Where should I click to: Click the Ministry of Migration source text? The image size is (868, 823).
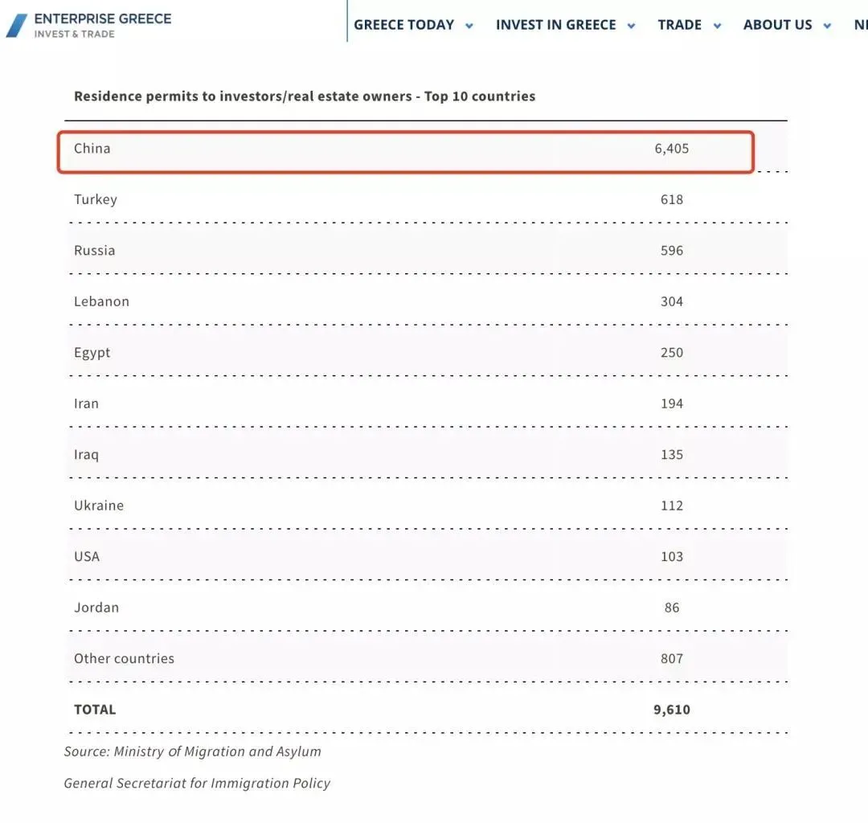click(x=192, y=751)
